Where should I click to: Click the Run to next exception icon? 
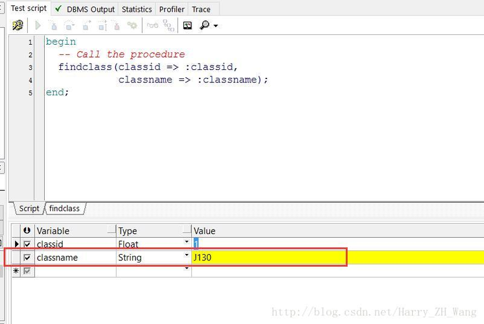[x=102, y=25]
